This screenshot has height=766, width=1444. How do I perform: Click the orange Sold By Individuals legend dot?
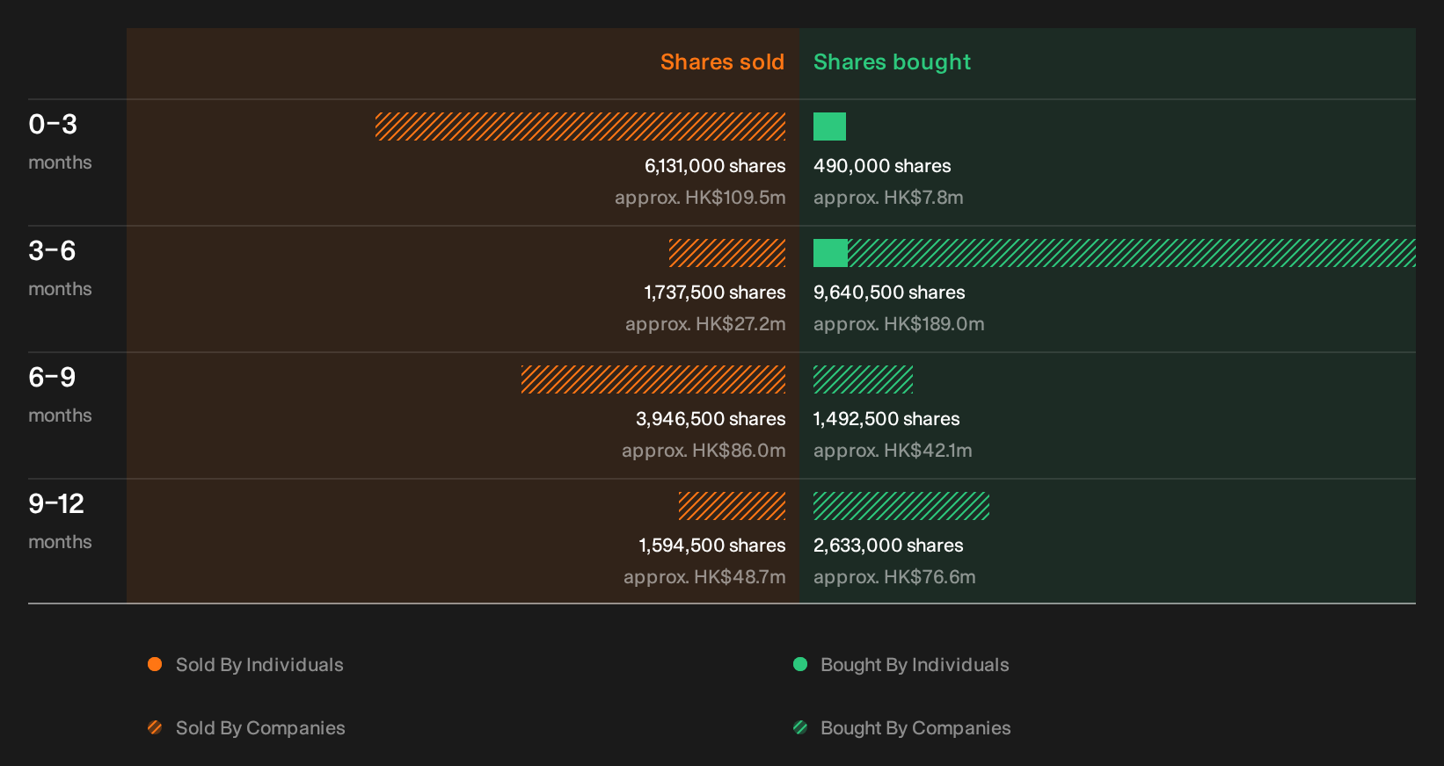coord(155,664)
